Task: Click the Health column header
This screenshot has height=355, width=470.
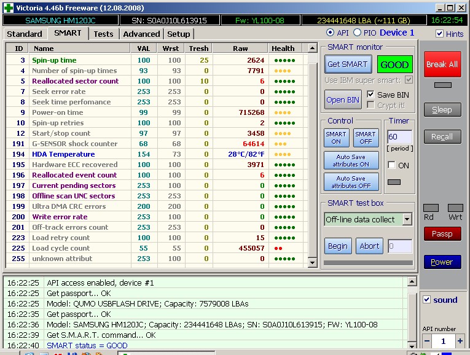Action: (x=285, y=49)
